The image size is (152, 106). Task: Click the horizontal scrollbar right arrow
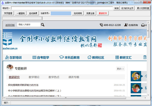tap(145, 98)
